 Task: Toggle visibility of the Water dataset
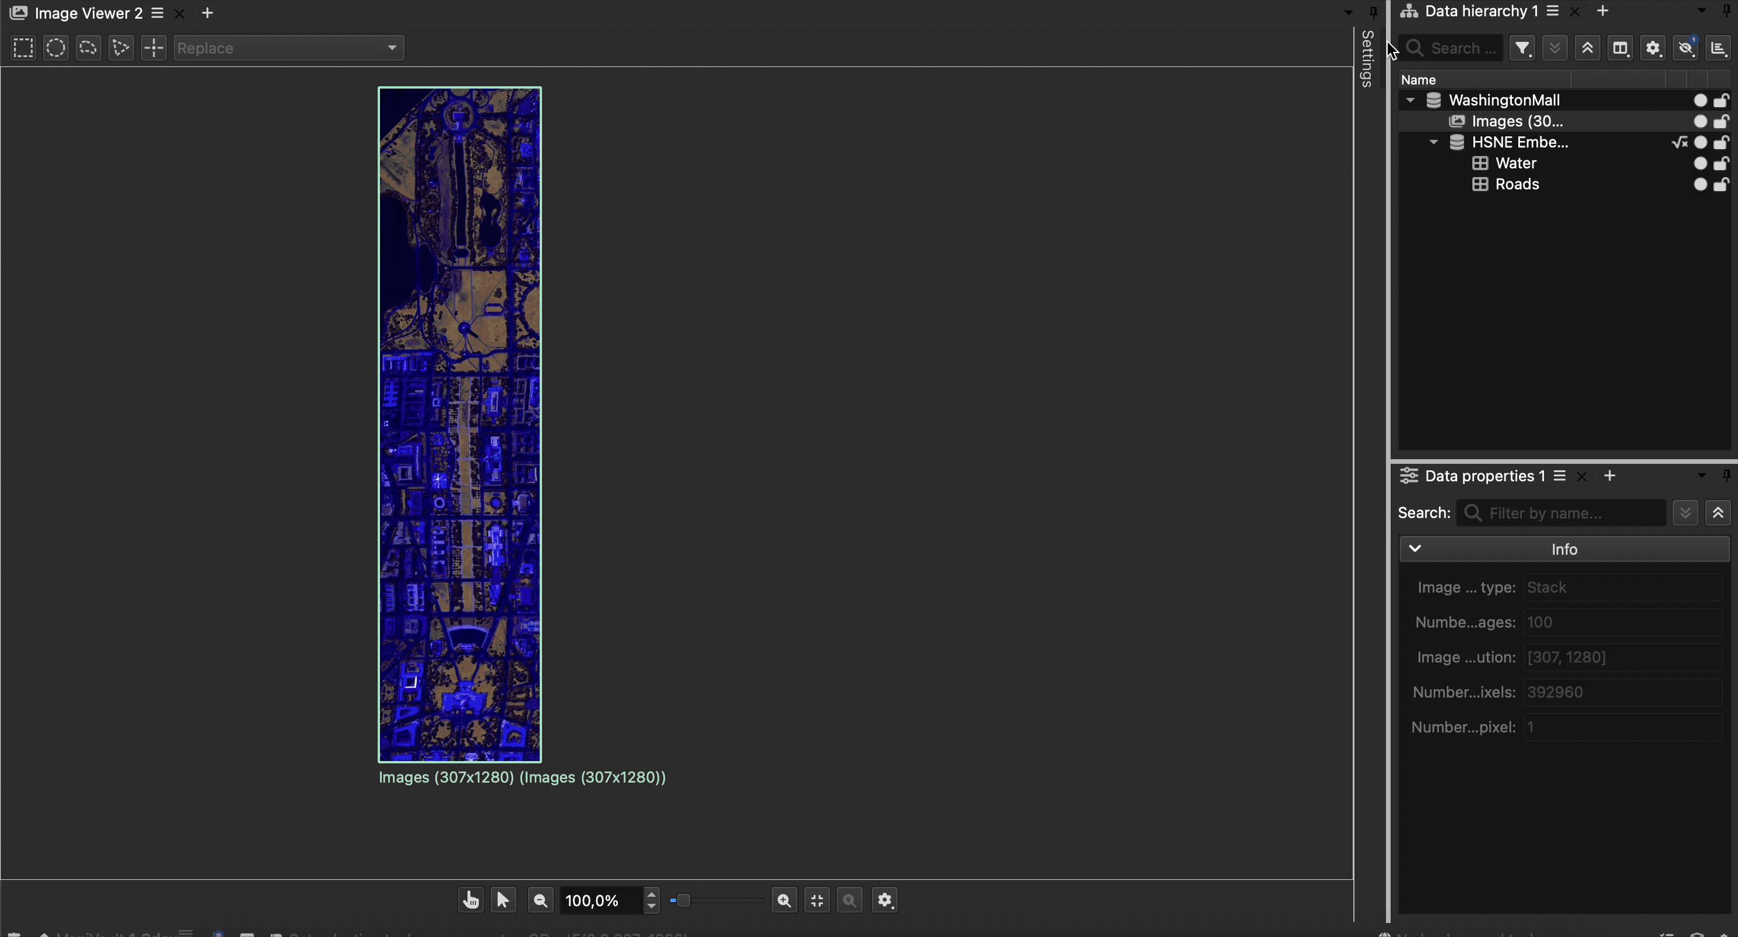1700,163
